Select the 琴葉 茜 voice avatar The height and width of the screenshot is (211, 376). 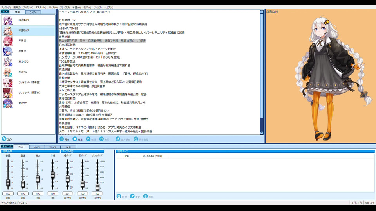[x=7, y=41]
